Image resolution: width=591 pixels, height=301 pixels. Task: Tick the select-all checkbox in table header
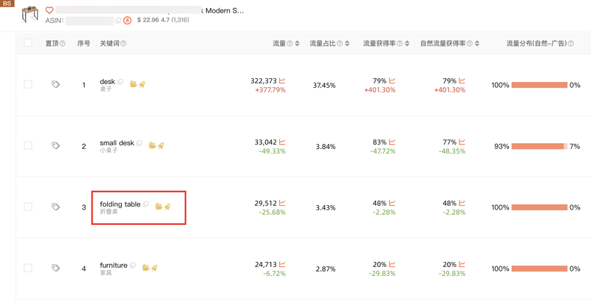(28, 44)
